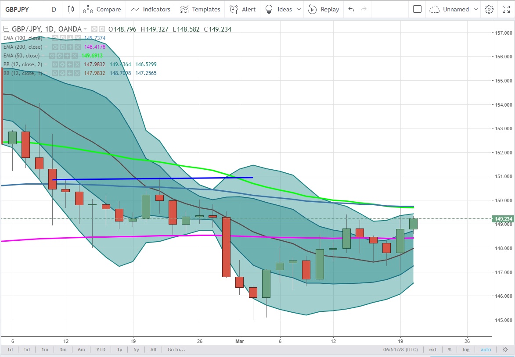Toggle percent scale on price axis
The width and height of the screenshot is (515, 357).
(450, 350)
